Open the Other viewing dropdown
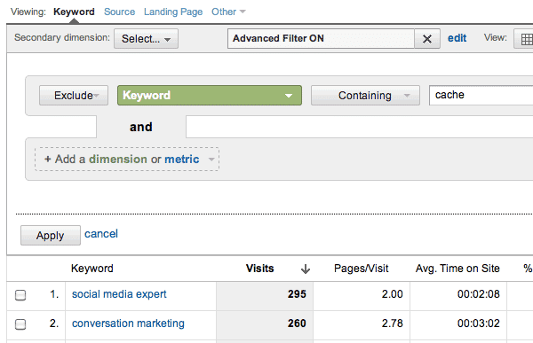The height and width of the screenshot is (343, 533). click(228, 12)
